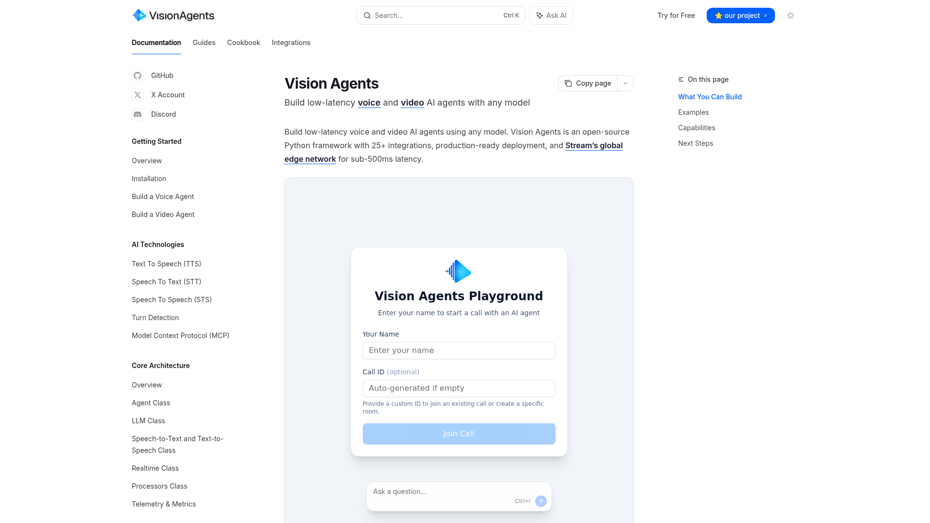Open Speech-to-Text and Text-to-Speech Class page
The height and width of the screenshot is (523, 930).
(178, 445)
